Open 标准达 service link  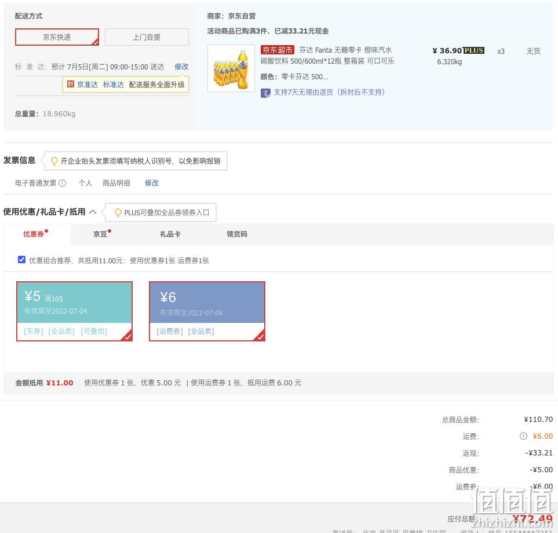pyautogui.click(x=113, y=84)
